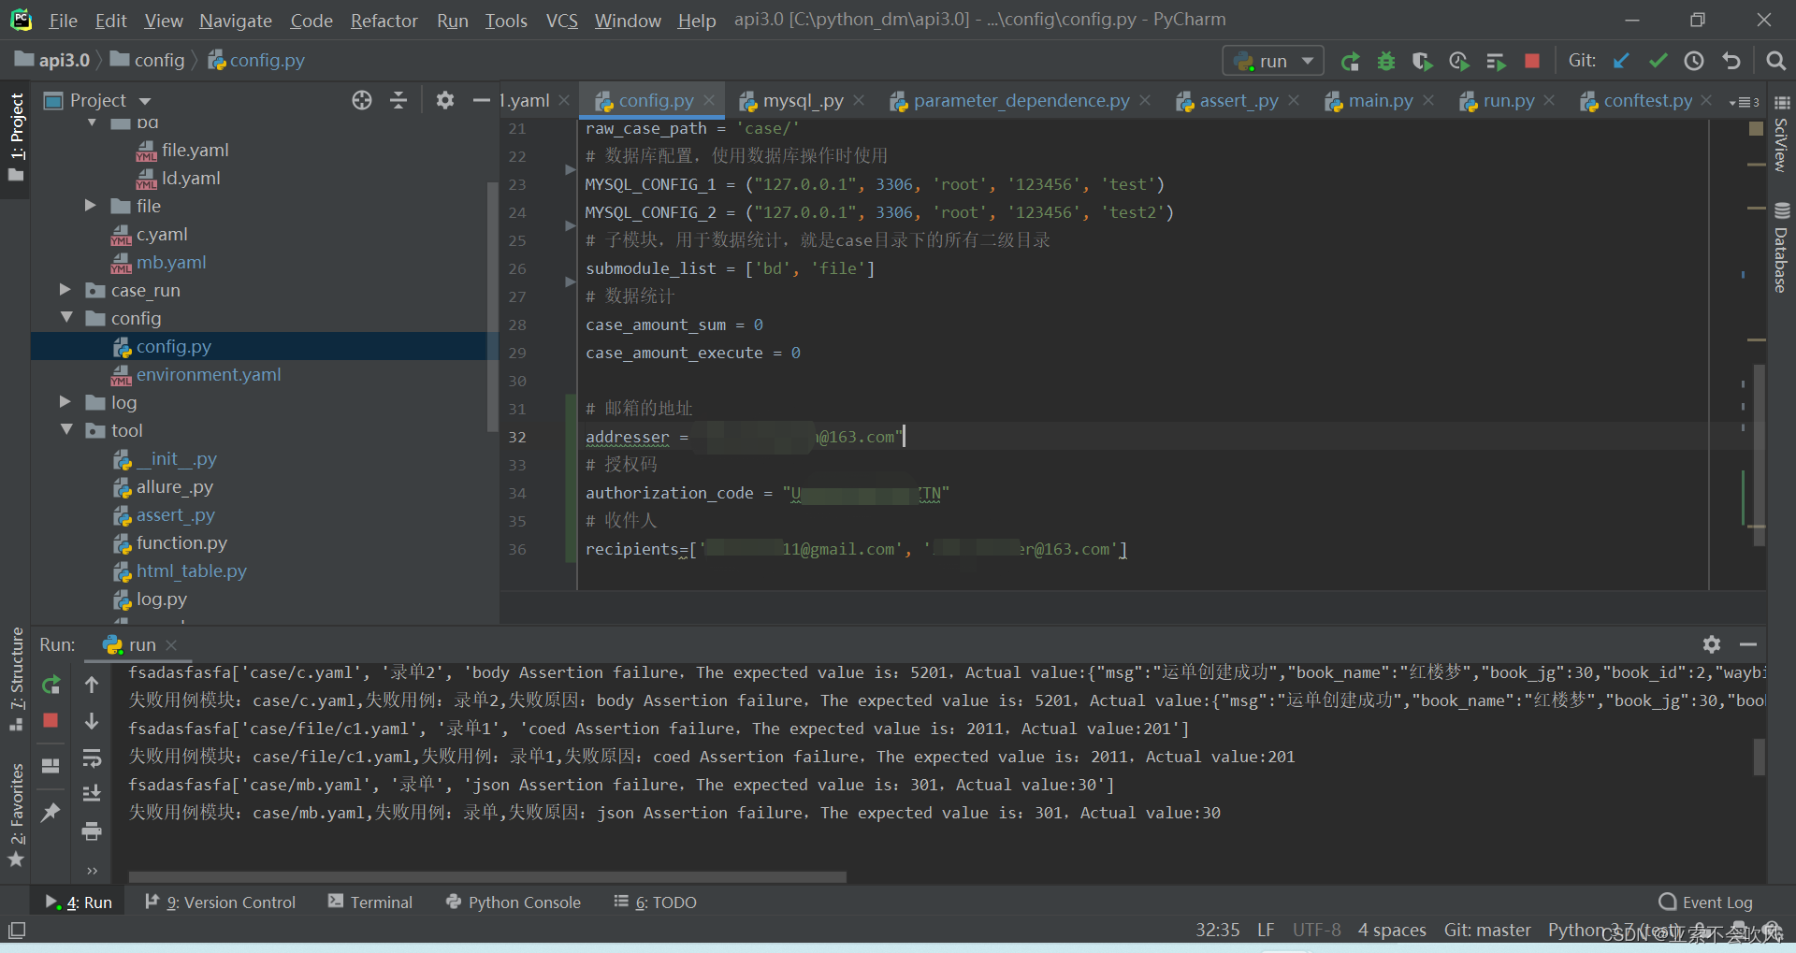Show Git history clock icon
The height and width of the screenshot is (953, 1796).
[1694, 61]
